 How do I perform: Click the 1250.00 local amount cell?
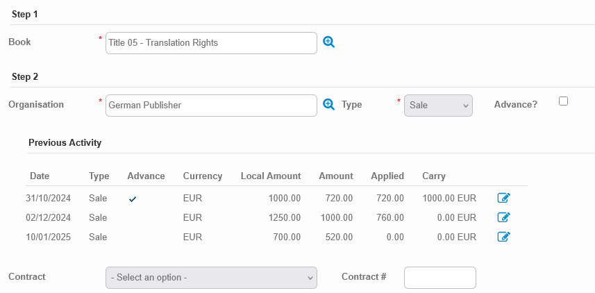click(285, 217)
